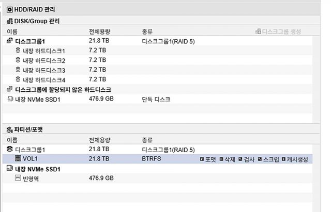Viewport: 331px width, 212px height.
Task: Click the VOL1 volume icon
Action: (18, 159)
